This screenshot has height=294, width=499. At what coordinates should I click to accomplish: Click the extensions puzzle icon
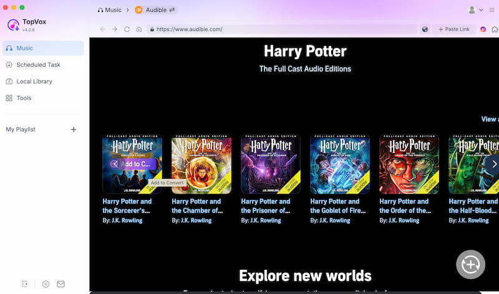495,29
